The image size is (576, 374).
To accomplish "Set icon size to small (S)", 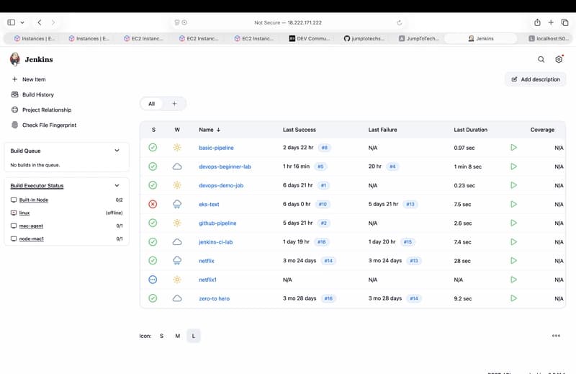I will coord(161,336).
